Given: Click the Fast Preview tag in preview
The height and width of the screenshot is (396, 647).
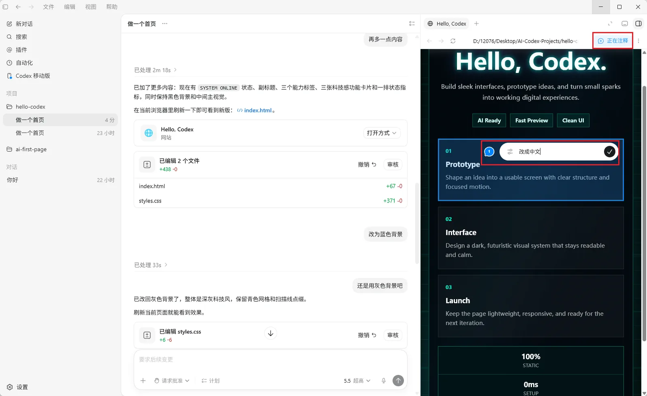Looking at the screenshot, I should (x=532, y=120).
